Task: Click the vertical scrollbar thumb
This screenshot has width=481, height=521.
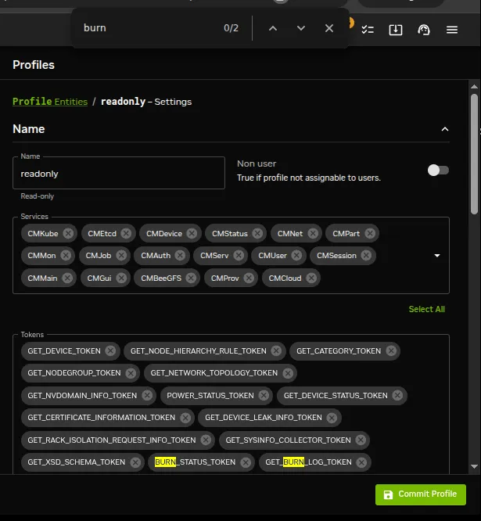Action: pyautogui.click(x=475, y=154)
